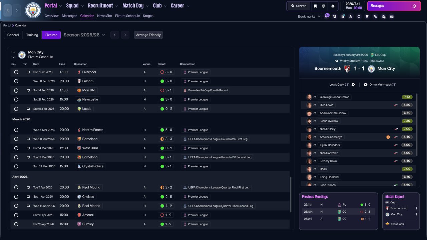Viewport: 427px width, 240px height.
Task: Click the Arrange Friendly button
Action: 148,35
